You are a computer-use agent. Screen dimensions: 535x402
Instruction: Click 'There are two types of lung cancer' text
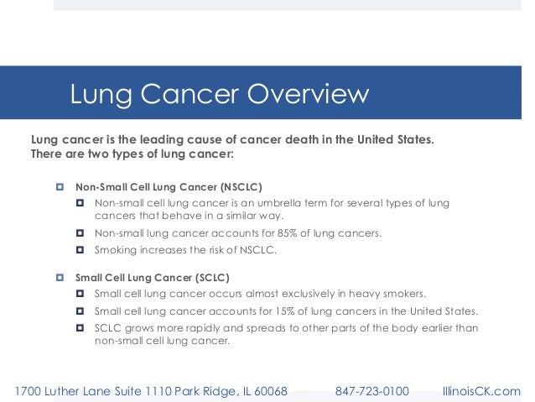click(132, 154)
